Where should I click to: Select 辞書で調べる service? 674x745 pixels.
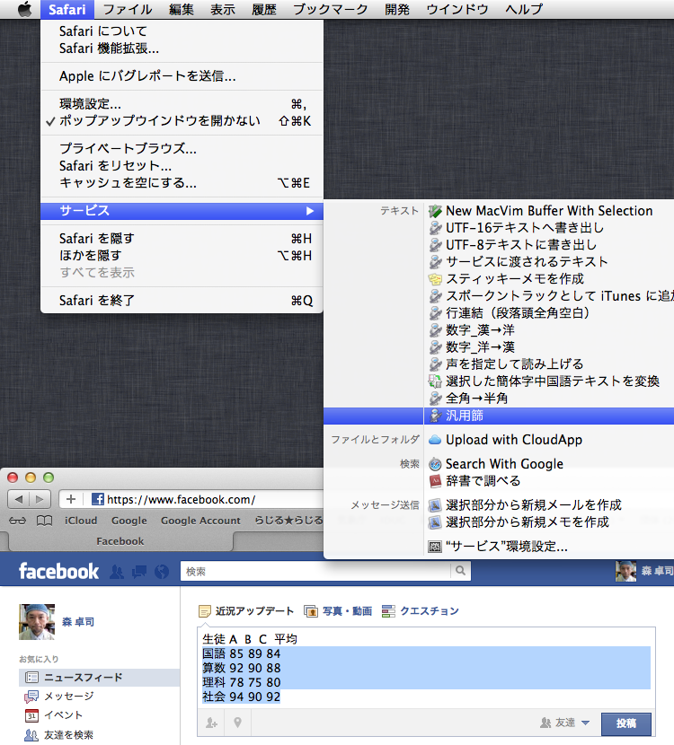(x=548, y=481)
